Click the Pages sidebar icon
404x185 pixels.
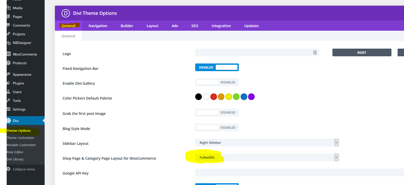coord(8,17)
